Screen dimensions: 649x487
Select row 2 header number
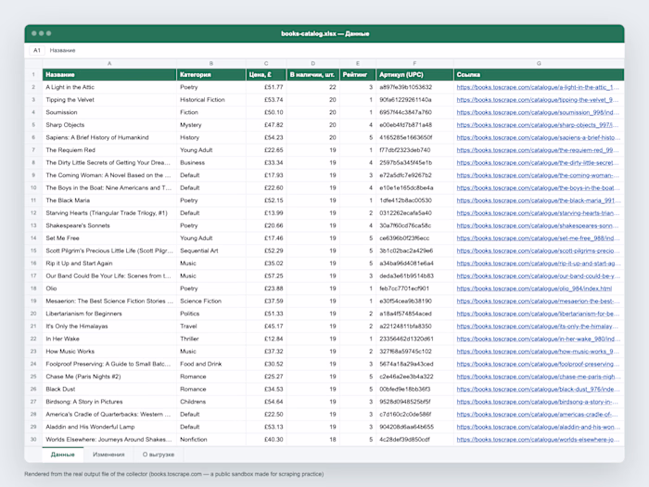33,87
